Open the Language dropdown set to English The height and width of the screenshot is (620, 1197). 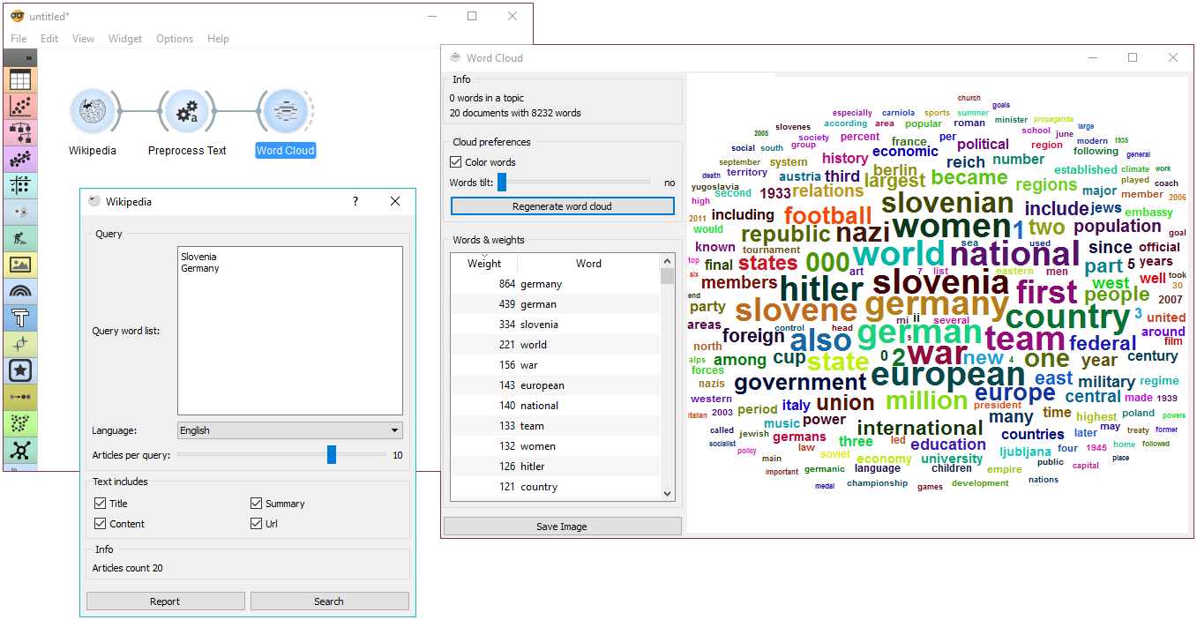[289, 430]
